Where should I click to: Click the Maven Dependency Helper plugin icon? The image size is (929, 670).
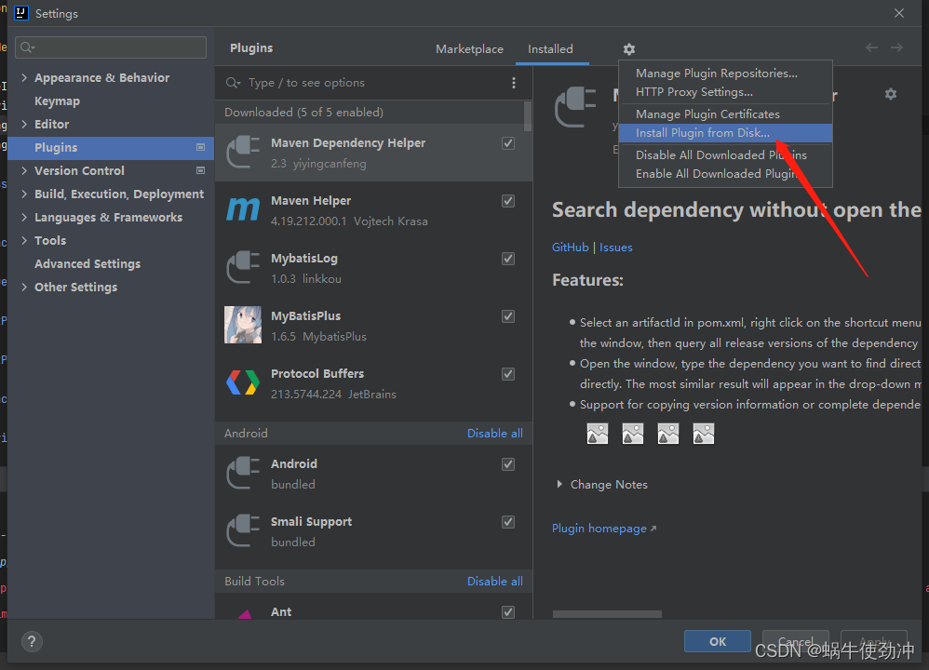click(244, 153)
